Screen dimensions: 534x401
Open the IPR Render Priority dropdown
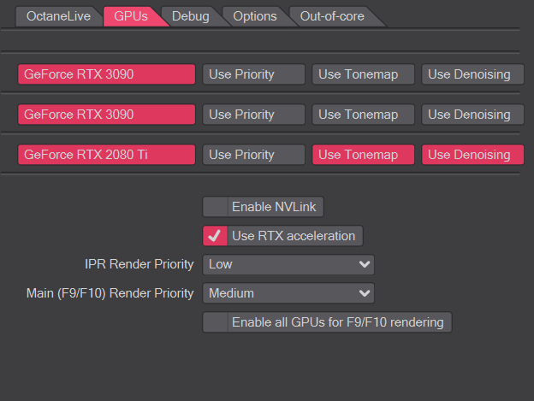[x=288, y=264]
